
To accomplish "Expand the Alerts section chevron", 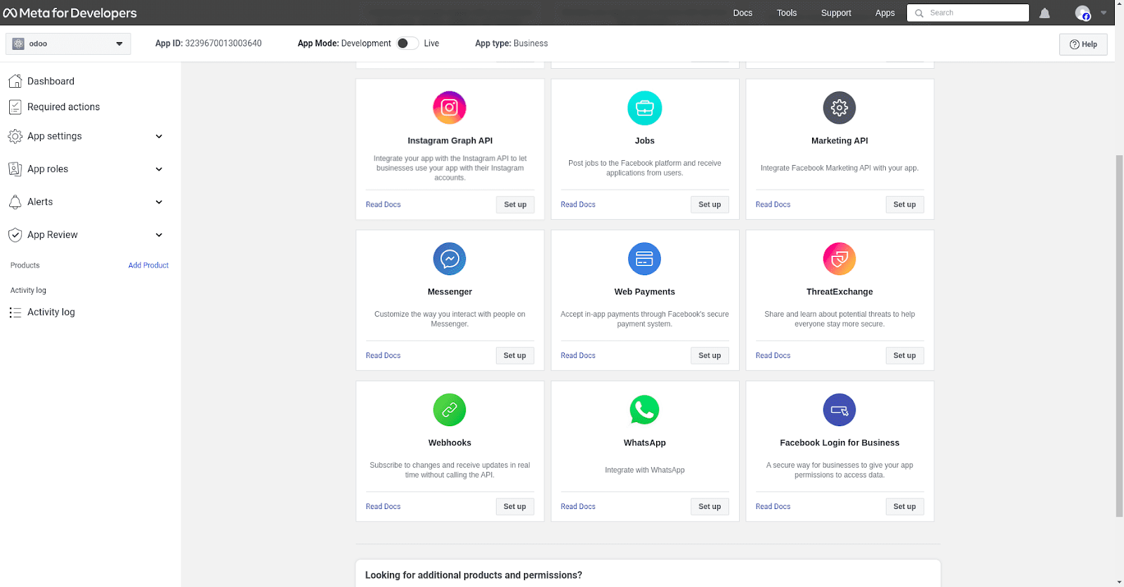I will (159, 202).
